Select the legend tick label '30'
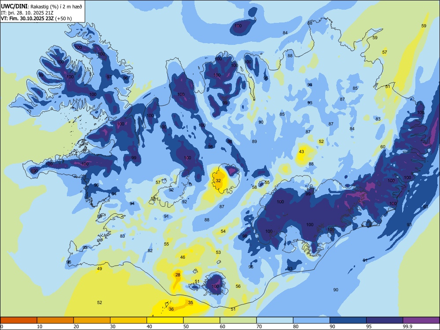This screenshot has height=330, width=440. (113, 326)
